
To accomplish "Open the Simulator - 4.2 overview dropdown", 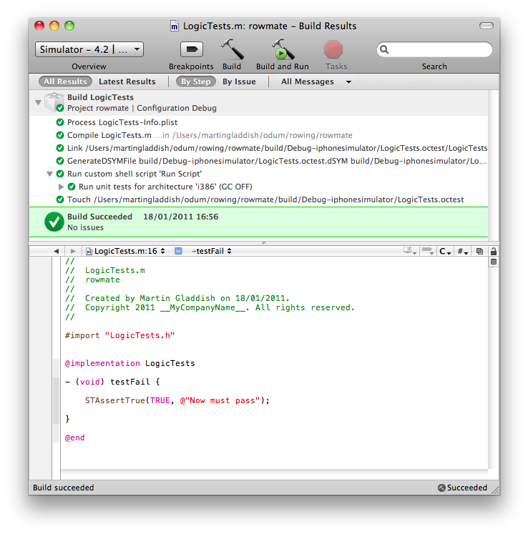I will [x=89, y=49].
